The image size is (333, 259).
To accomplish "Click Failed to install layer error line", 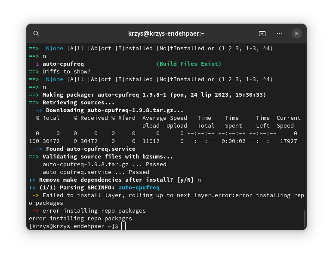I will click(166, 199).
